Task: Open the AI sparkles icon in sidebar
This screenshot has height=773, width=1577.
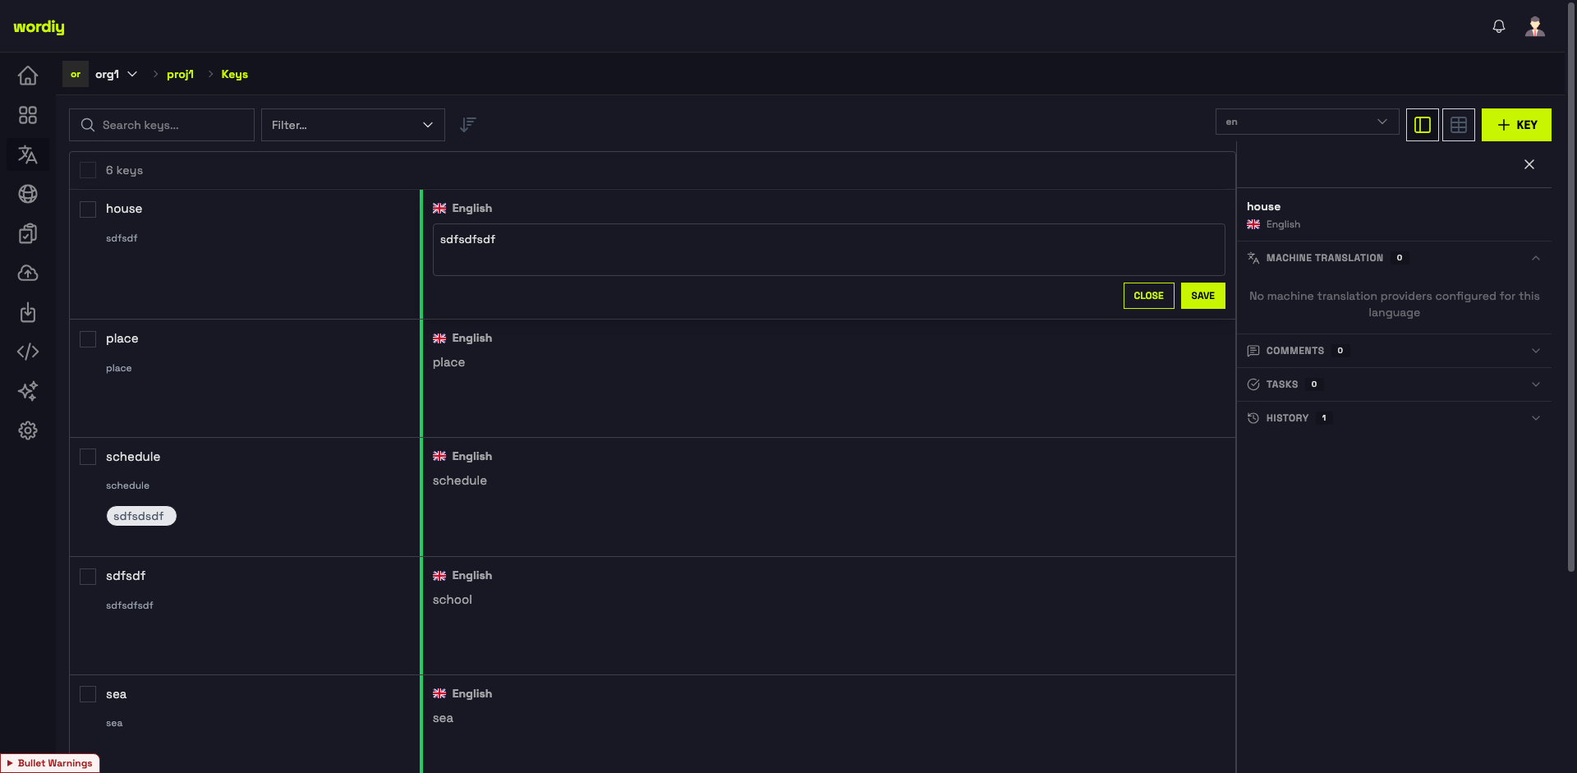Action: click(x=28, y=391)
